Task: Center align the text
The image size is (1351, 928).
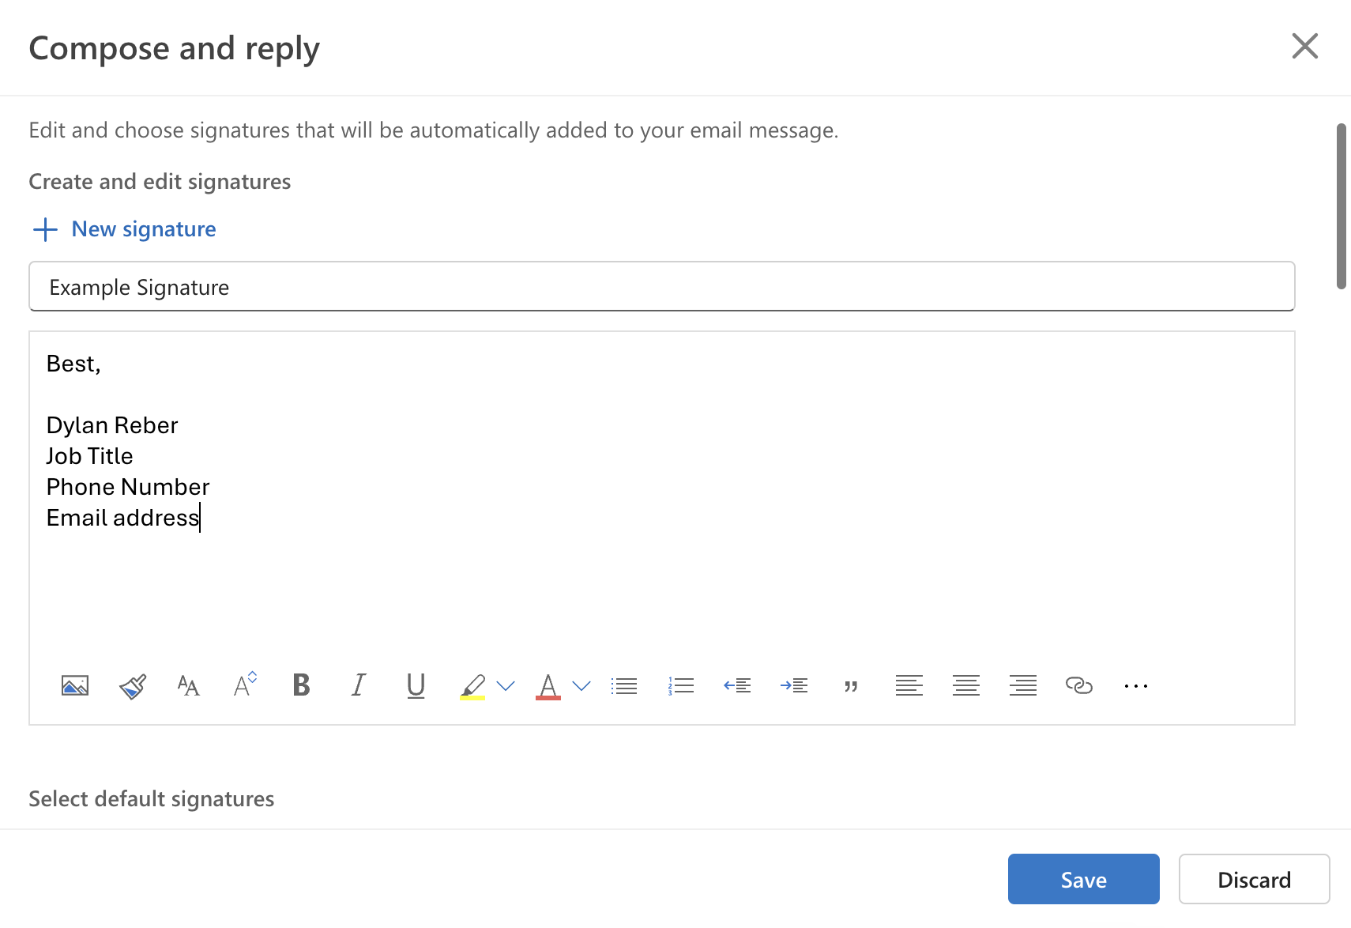Action: (966, 685)
